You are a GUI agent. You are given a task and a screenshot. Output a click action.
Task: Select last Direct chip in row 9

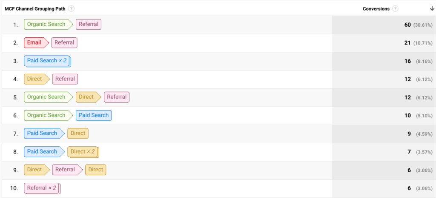click(x=95, y=170)
